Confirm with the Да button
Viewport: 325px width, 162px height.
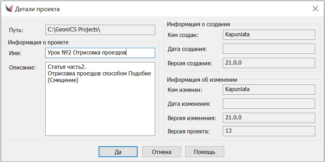pos(118,152)
